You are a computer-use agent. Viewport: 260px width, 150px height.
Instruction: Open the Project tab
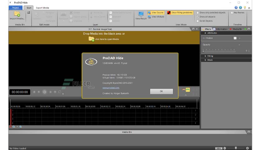click(16, 8)
